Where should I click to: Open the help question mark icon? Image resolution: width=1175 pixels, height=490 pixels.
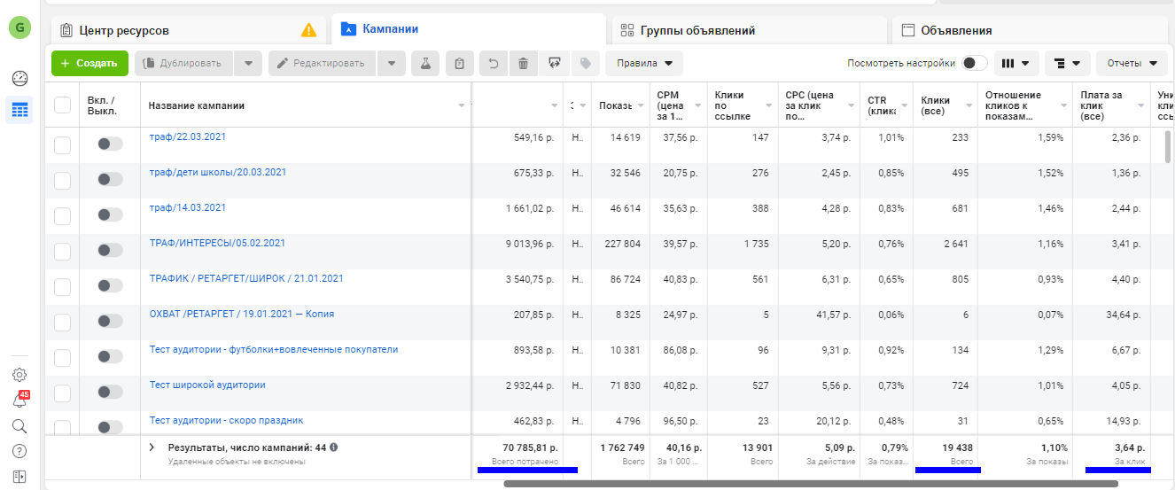19,451
